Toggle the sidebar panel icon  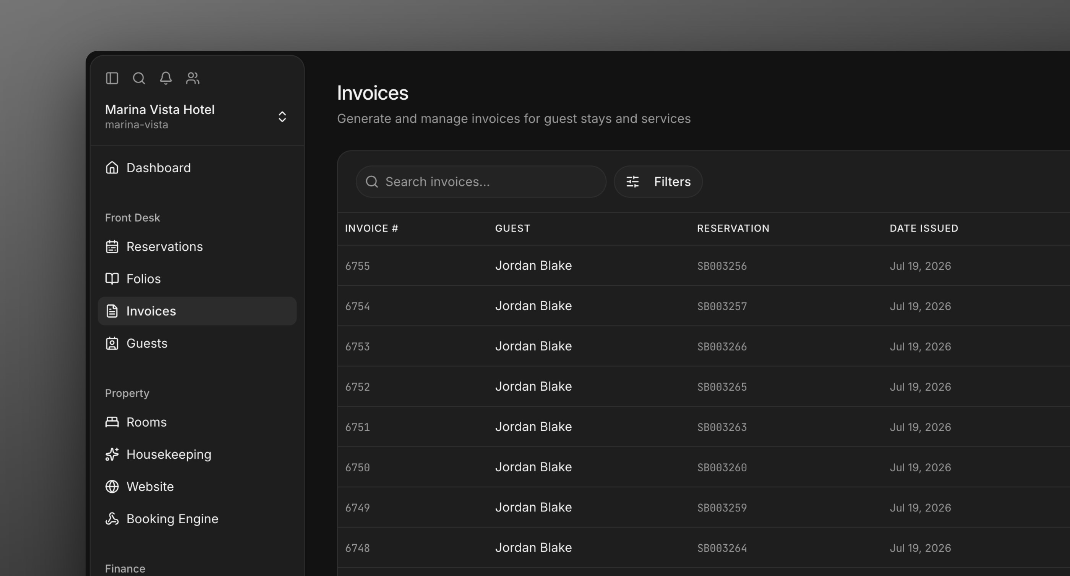[x=112, y=78]
